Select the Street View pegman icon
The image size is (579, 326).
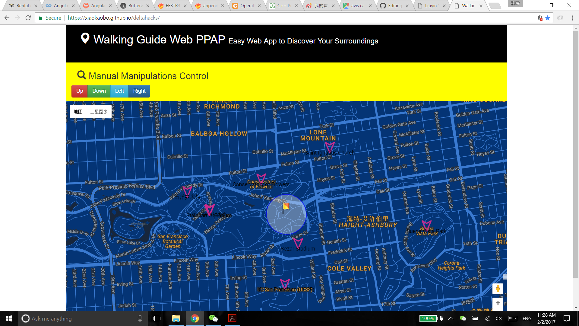click(498, 289)
